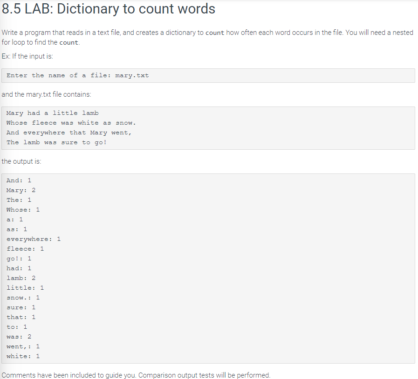Screen dimensions: 418x379
Task: Click the label 'Ex: If the input is:'
Action: point(27,56)
